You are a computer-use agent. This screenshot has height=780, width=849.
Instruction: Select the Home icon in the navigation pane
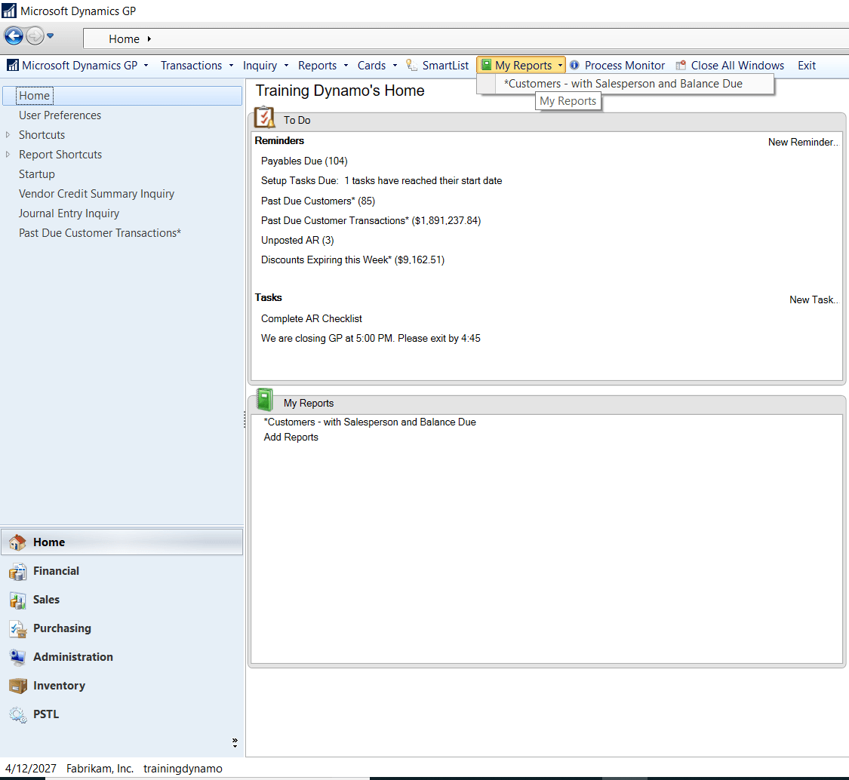coord(17,542)
